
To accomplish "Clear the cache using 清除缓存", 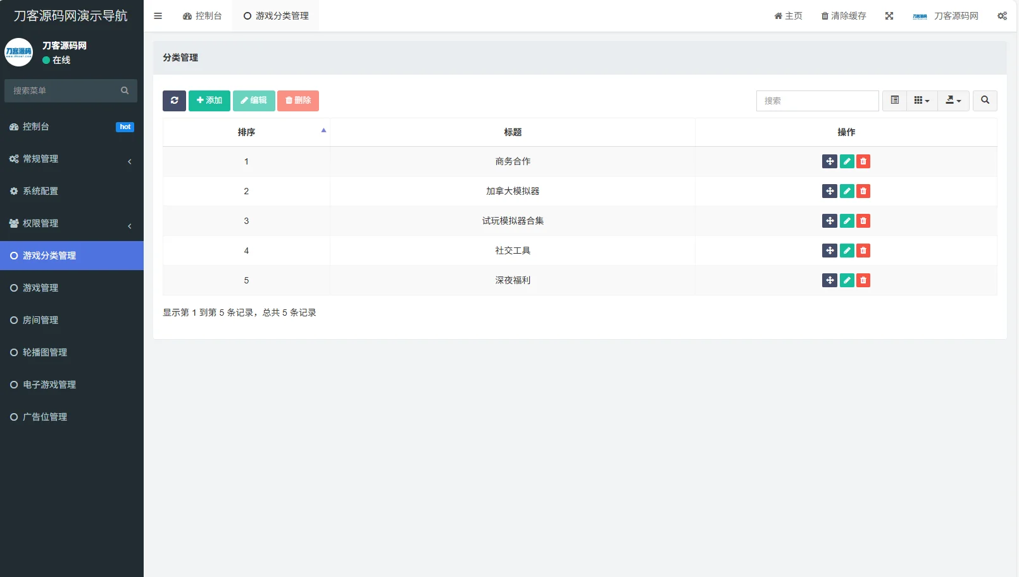I will click(844, 16).
